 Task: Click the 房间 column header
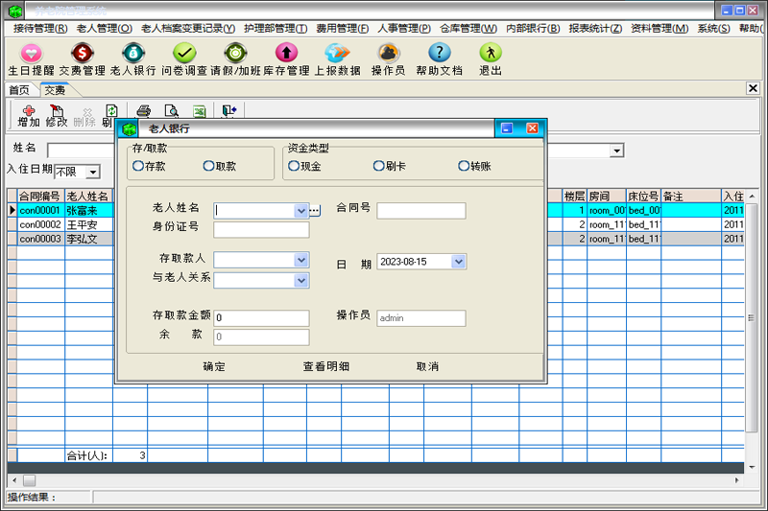[607, 197]
